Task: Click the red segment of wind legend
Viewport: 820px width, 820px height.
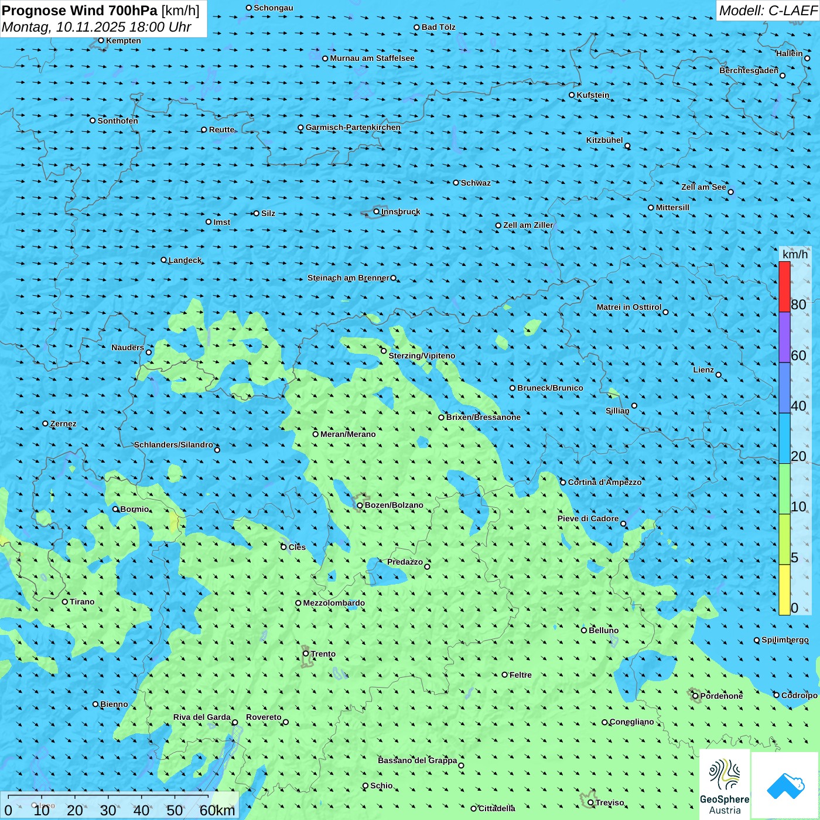Action: [784, 286]
